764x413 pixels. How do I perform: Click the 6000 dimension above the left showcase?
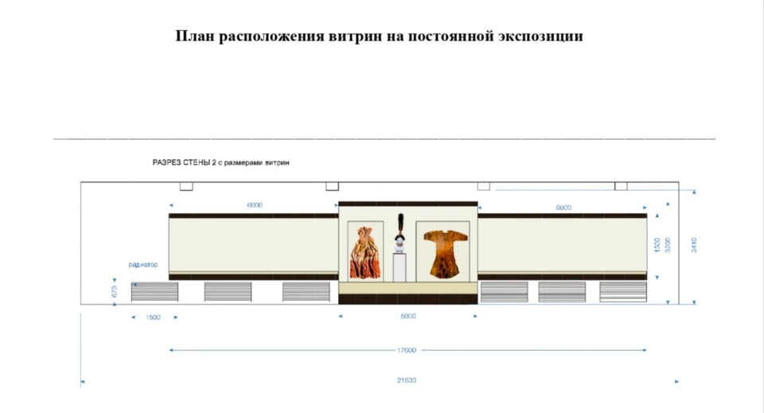[255, 205]
